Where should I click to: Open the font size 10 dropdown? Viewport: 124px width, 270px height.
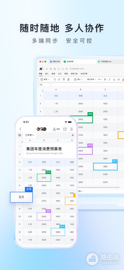(100, 79)
